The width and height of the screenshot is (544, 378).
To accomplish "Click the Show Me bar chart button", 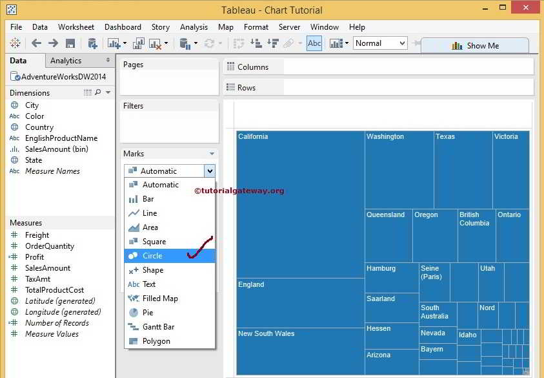I will click(475, 45).
